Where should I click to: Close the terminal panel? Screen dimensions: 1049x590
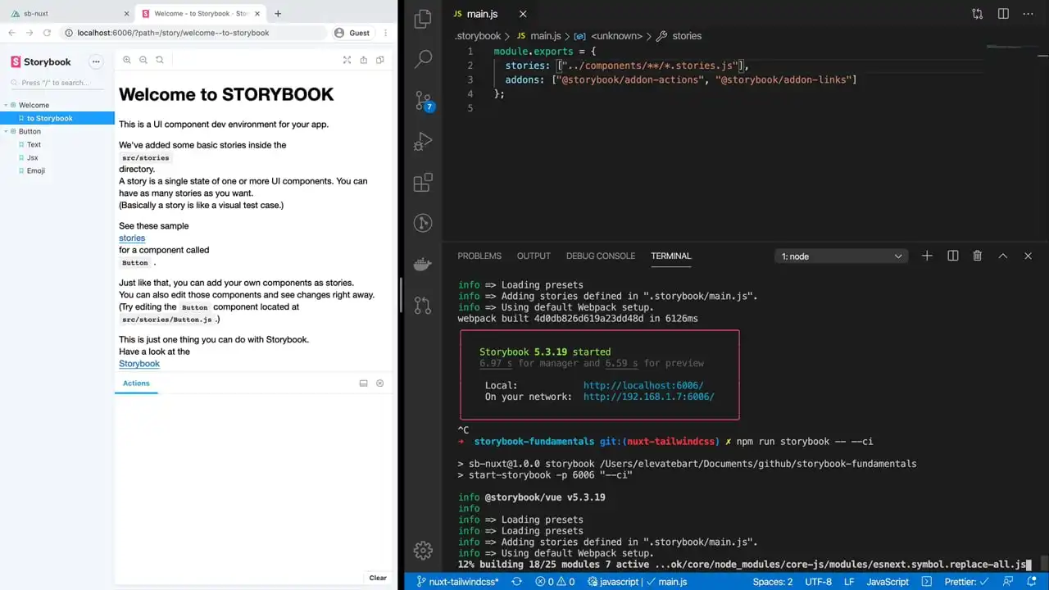pos(1028,256)
